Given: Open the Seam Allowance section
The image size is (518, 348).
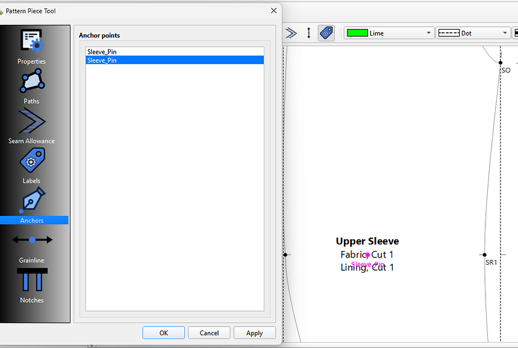Looking at the screenshot, I should pyautogui.click(x=31, y=125).
